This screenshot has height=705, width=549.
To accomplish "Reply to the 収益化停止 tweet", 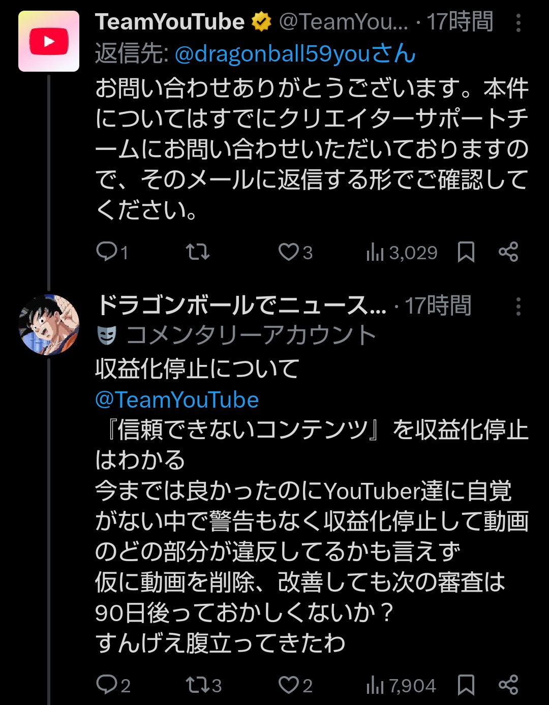I will click(107, 685).
